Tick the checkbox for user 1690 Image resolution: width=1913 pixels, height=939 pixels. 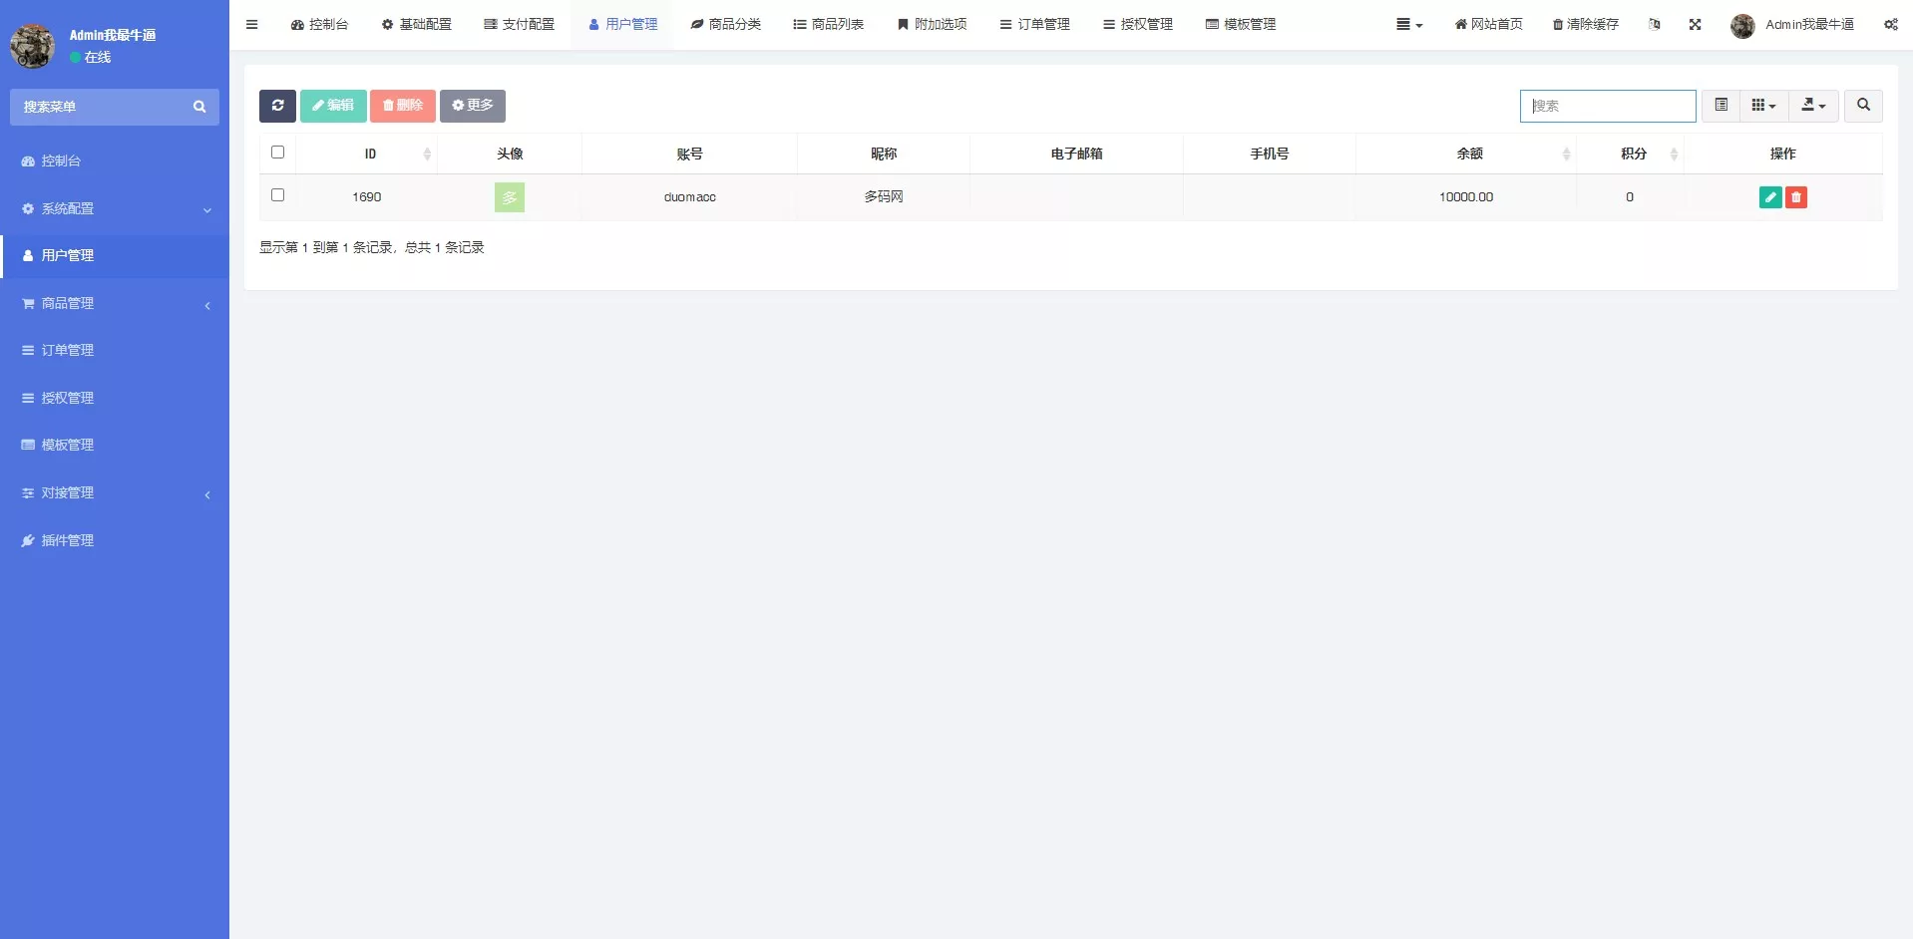click(277, 195)
